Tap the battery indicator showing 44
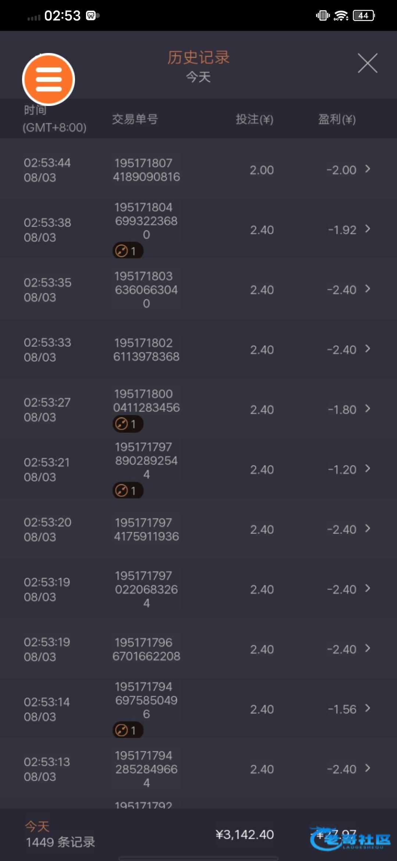397x861 pixels. click(364, 15)
